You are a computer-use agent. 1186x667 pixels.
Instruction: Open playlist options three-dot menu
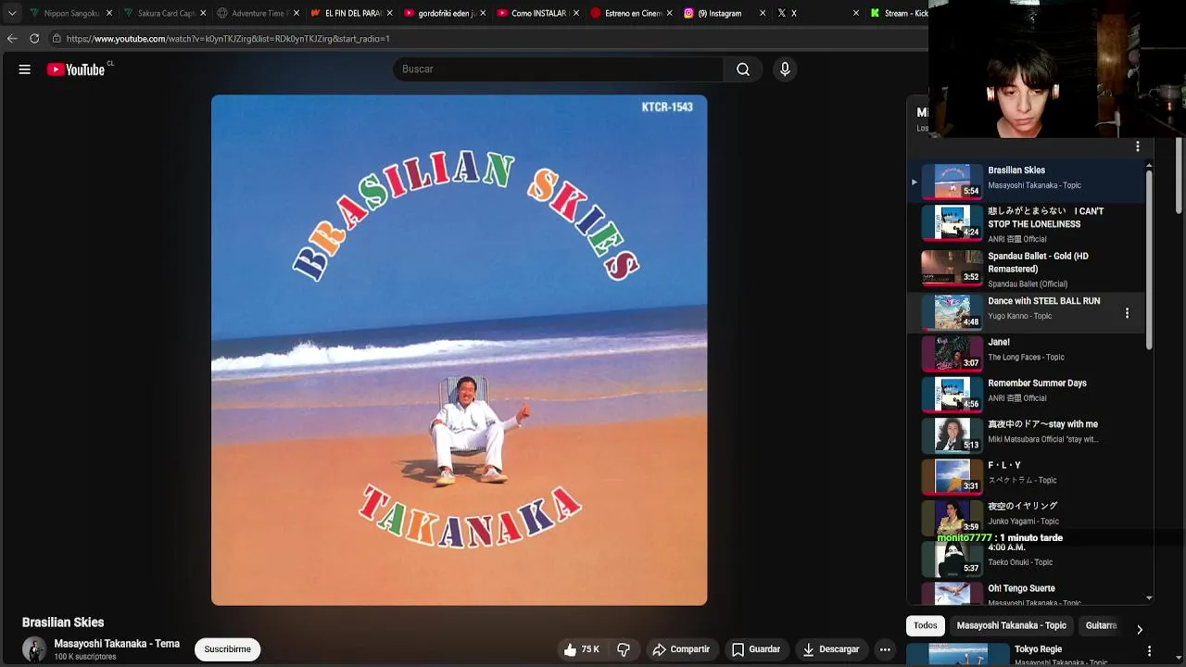1137,146
